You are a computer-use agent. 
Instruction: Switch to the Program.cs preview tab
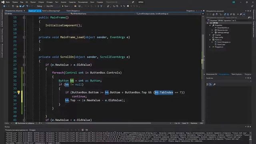[190, 11]
